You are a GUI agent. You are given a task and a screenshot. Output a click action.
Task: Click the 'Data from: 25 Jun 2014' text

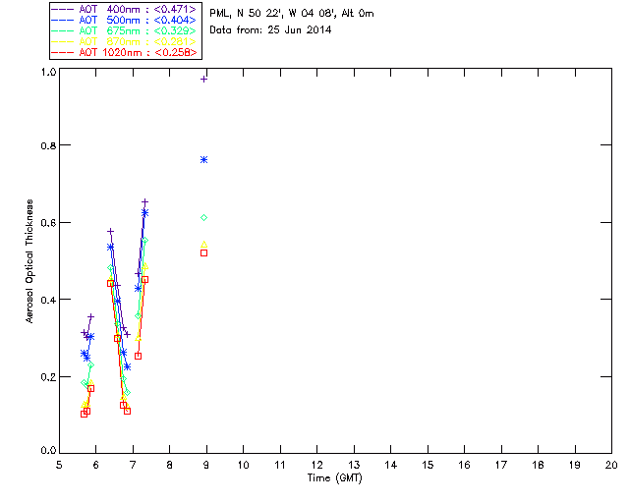click(271, 30)
